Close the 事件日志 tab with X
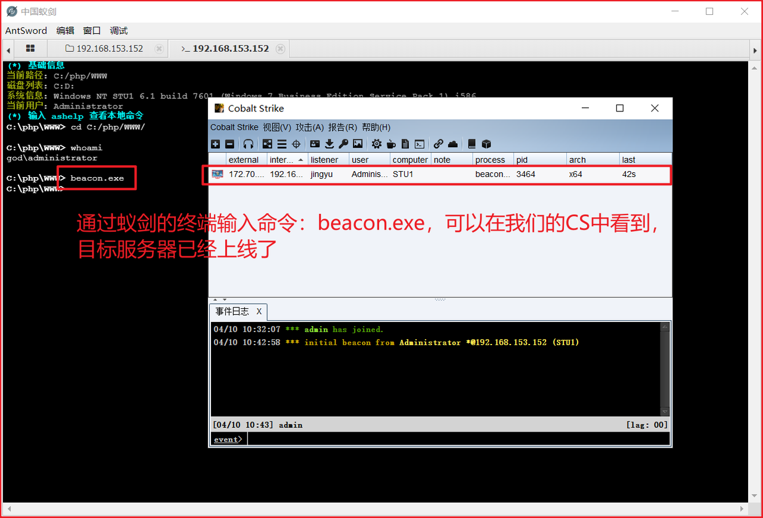Image resolution: width=763 pixels, height=518 pixels. pos(259,312)
